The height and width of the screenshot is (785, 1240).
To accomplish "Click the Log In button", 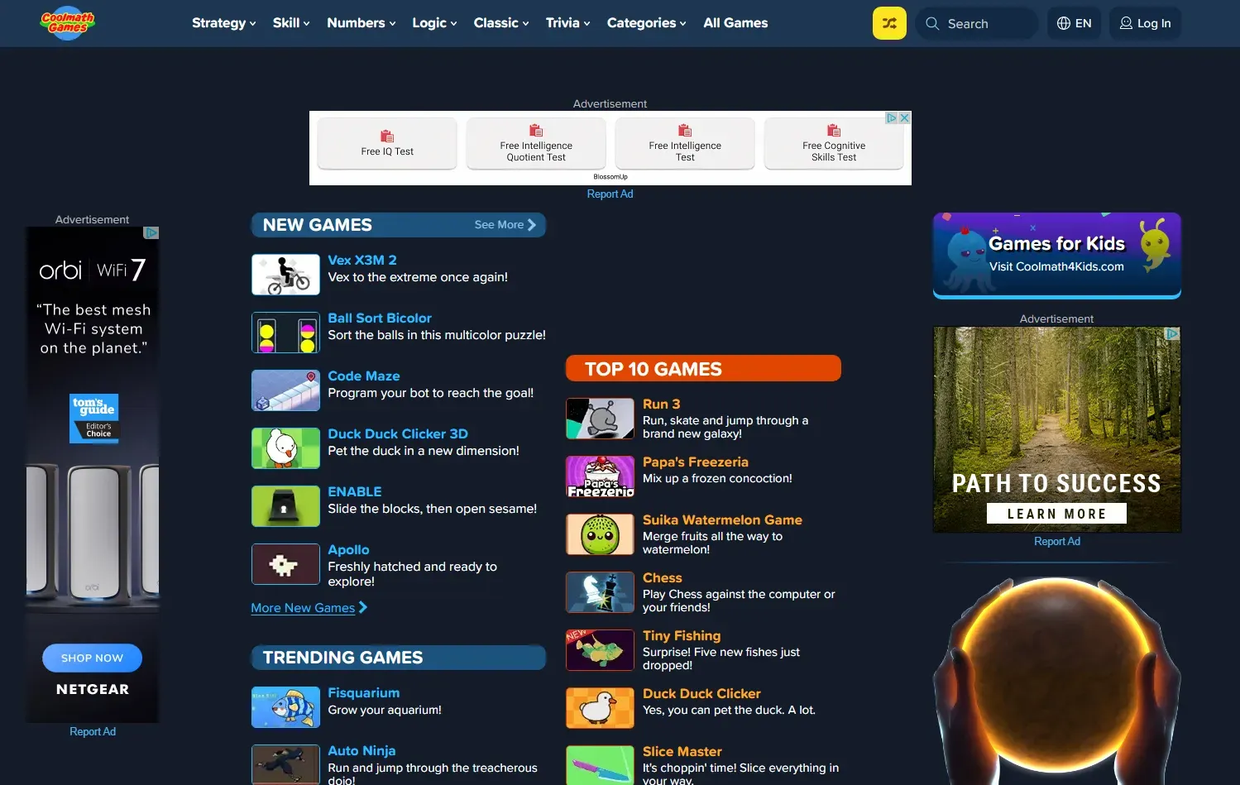I will point(1145,23).
